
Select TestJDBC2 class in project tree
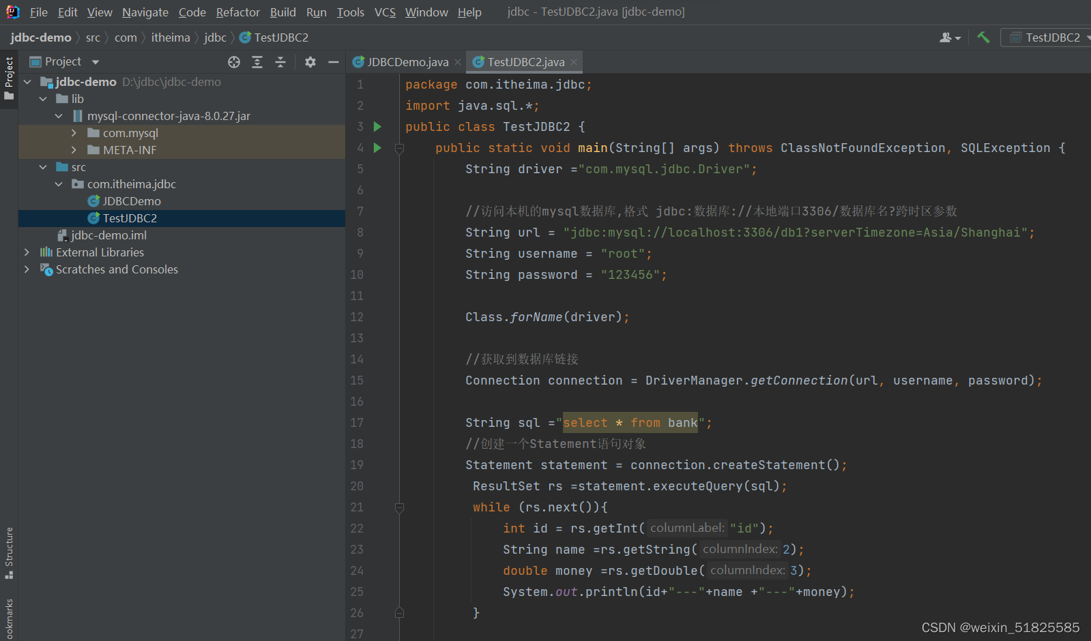click(x=181, y=218)
